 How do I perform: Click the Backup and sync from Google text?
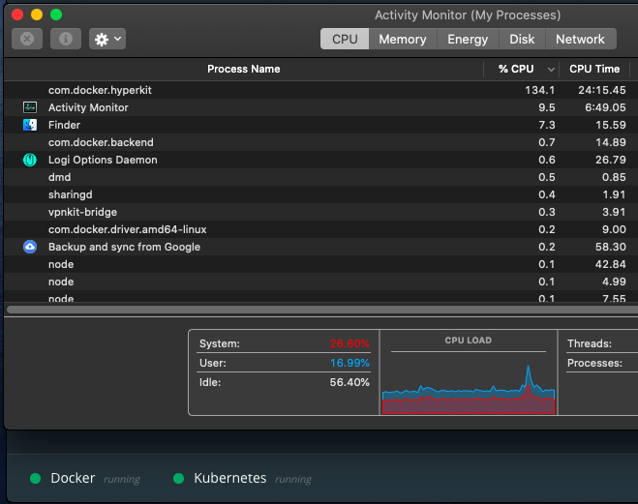124,247
